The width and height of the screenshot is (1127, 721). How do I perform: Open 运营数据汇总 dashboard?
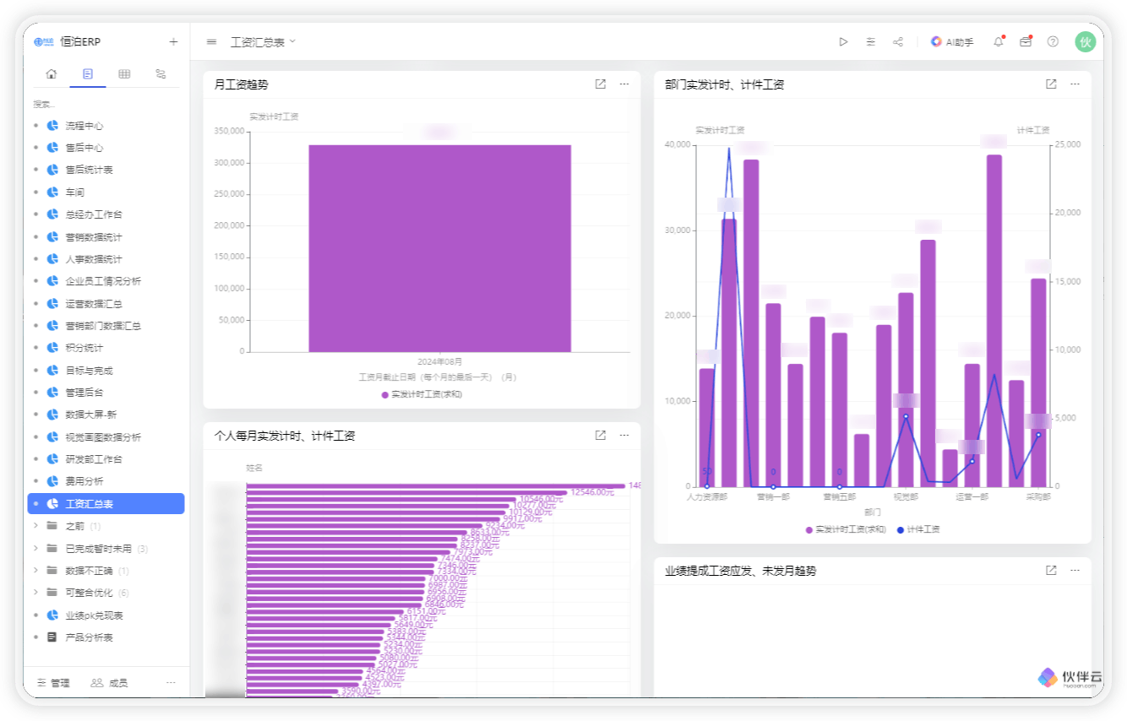94,304
